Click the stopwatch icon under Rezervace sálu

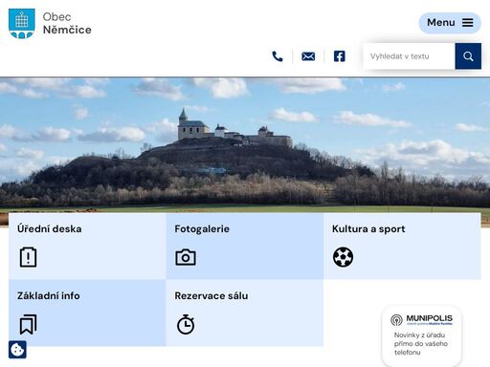point(186,324)
